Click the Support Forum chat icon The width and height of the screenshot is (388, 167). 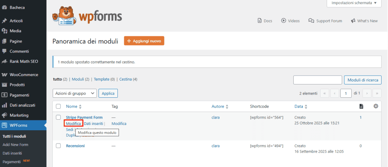tap(311, 21)
